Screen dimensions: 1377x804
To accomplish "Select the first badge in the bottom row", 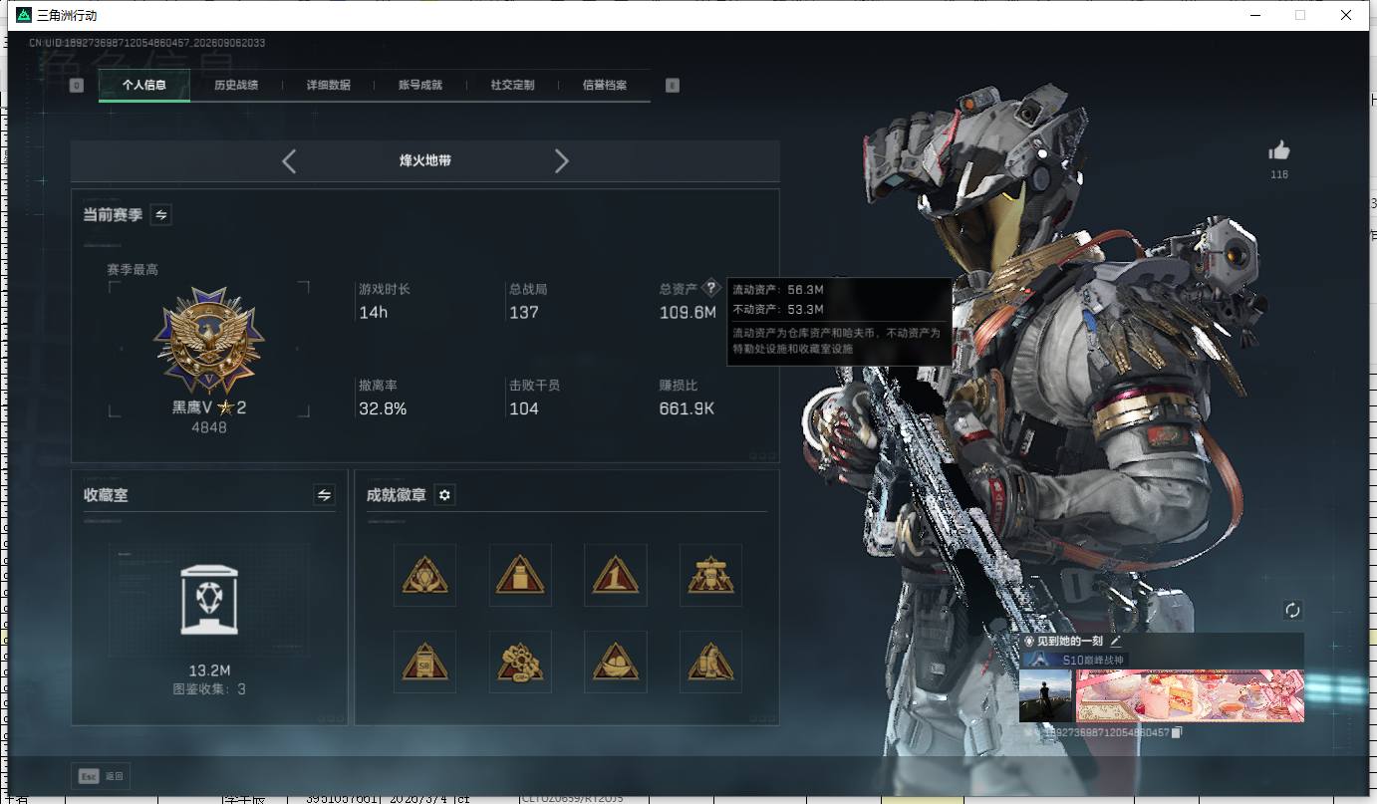I will 424,662.
